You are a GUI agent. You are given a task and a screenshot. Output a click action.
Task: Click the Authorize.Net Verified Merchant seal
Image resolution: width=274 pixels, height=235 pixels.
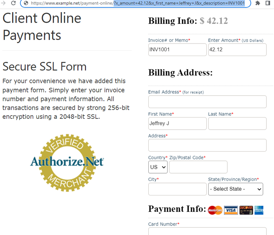(x=67, y=163)
